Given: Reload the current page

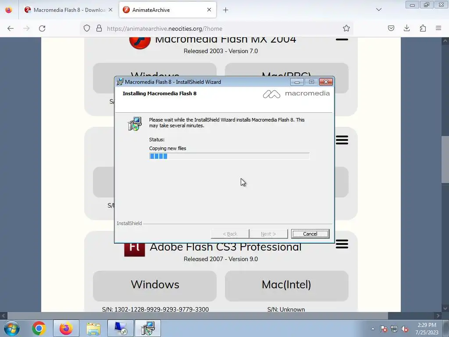Looking at the screenshot, I should (42, 29).
